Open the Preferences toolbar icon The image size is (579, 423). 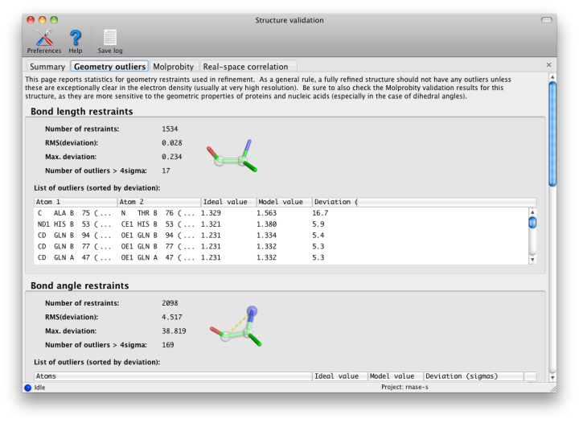click(43, 39)
